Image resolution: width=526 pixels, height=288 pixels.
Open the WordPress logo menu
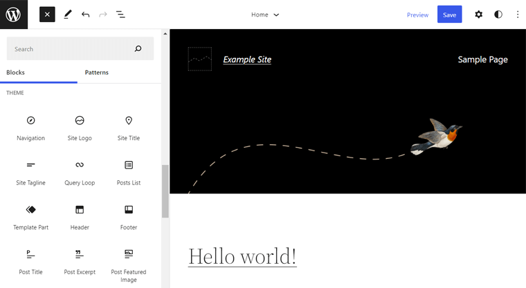(14, 15)
